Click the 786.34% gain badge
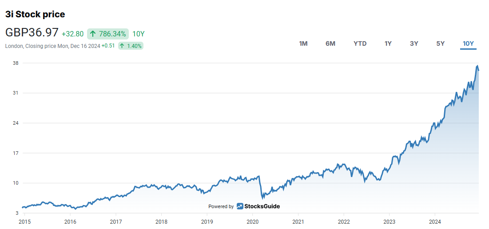This screenshot has width=489, height=229. 108,34
